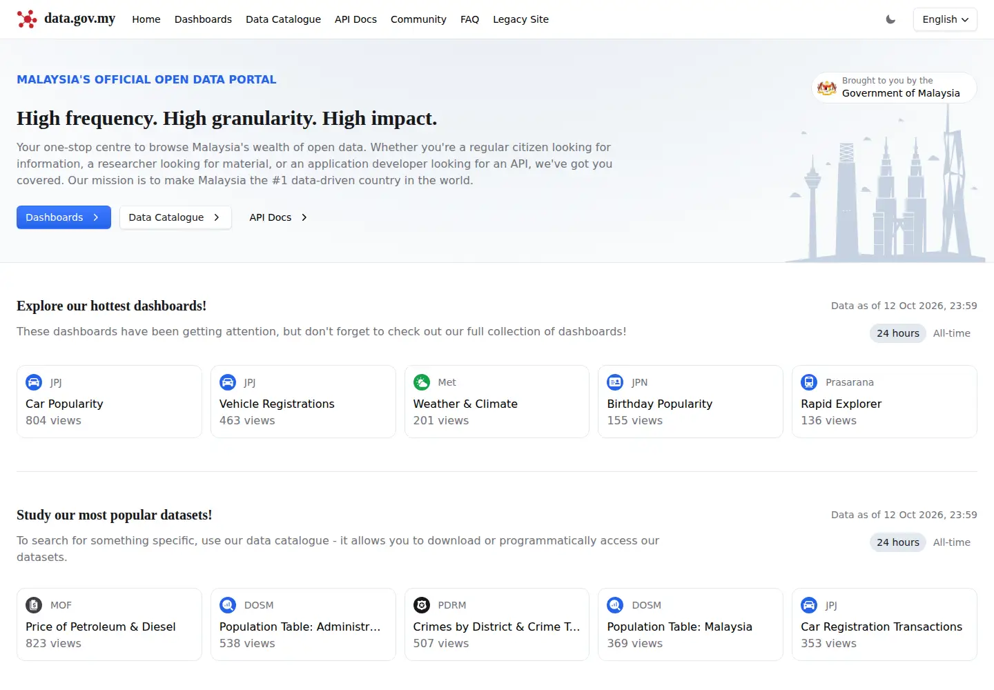Screen dimensions: 994x690
Task: Click the white Data Catalogue button
Action: point(175,217)
